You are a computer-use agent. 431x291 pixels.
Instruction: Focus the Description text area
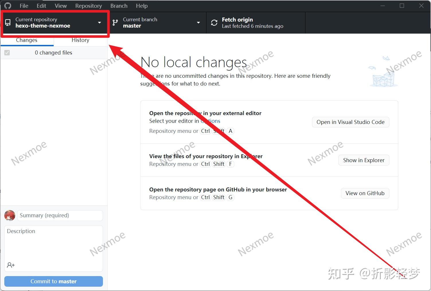[54, 248]
